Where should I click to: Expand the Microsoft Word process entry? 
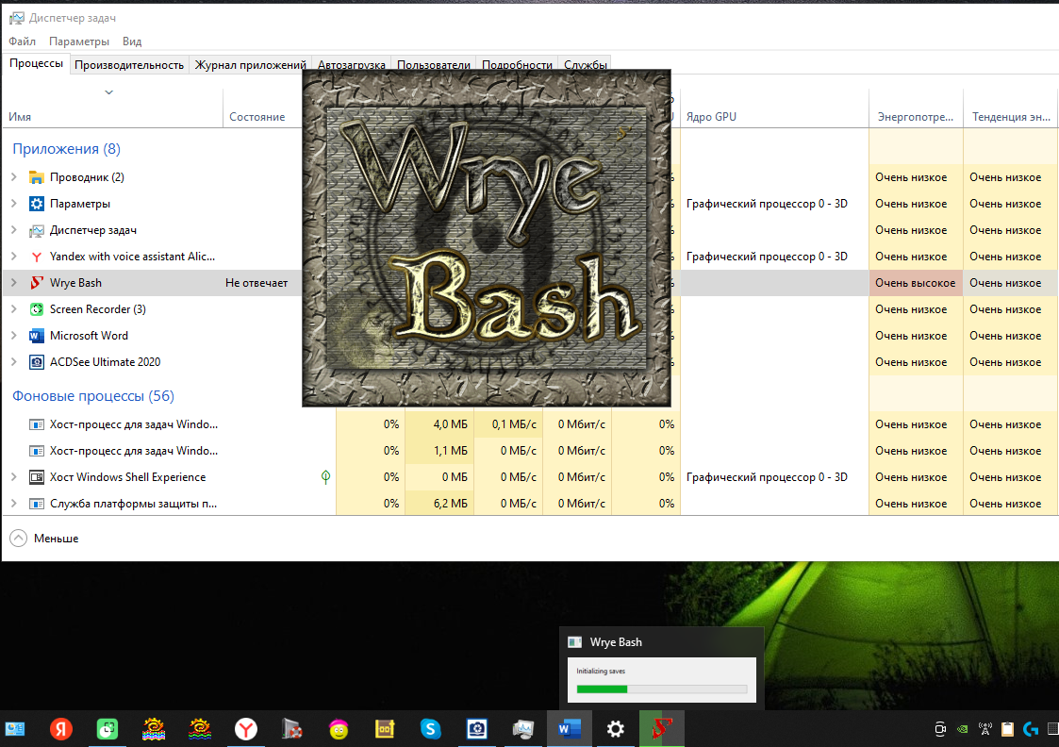pos(13,336)
